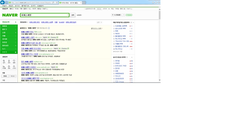The image size is (232, 130).
Task: Open the www.gmarket.co.kr result title link
Action: pos(28,73)
